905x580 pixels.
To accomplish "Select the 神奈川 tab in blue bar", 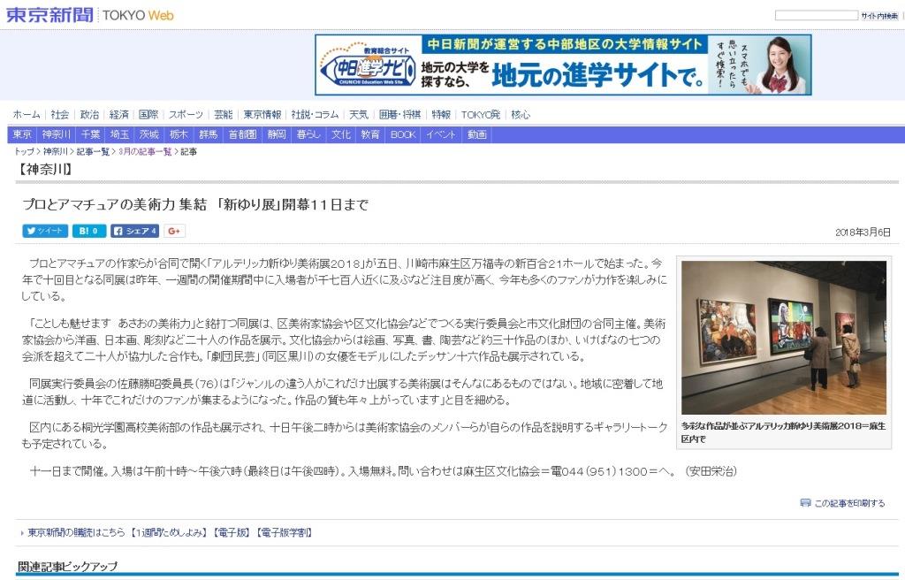I will point(57,134).
